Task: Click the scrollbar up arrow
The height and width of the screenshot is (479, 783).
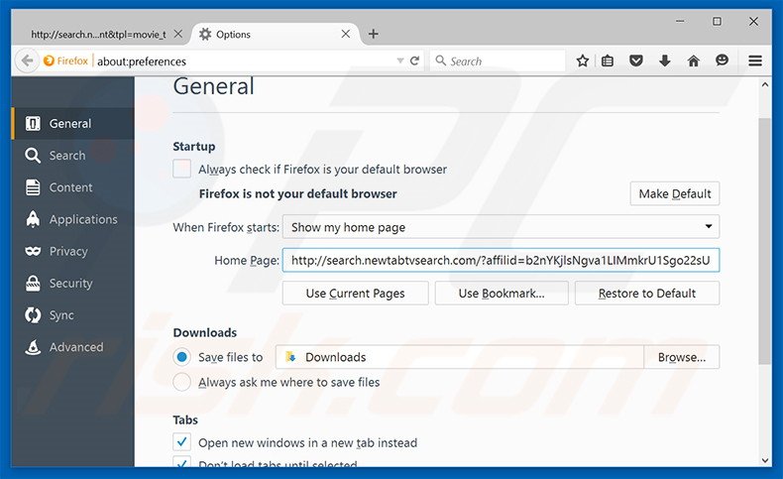Action: pos(764,85)
